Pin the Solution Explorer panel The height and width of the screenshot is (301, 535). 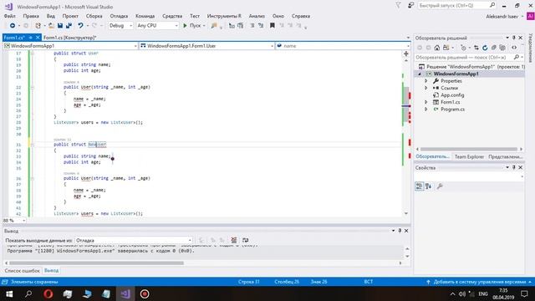514,38
